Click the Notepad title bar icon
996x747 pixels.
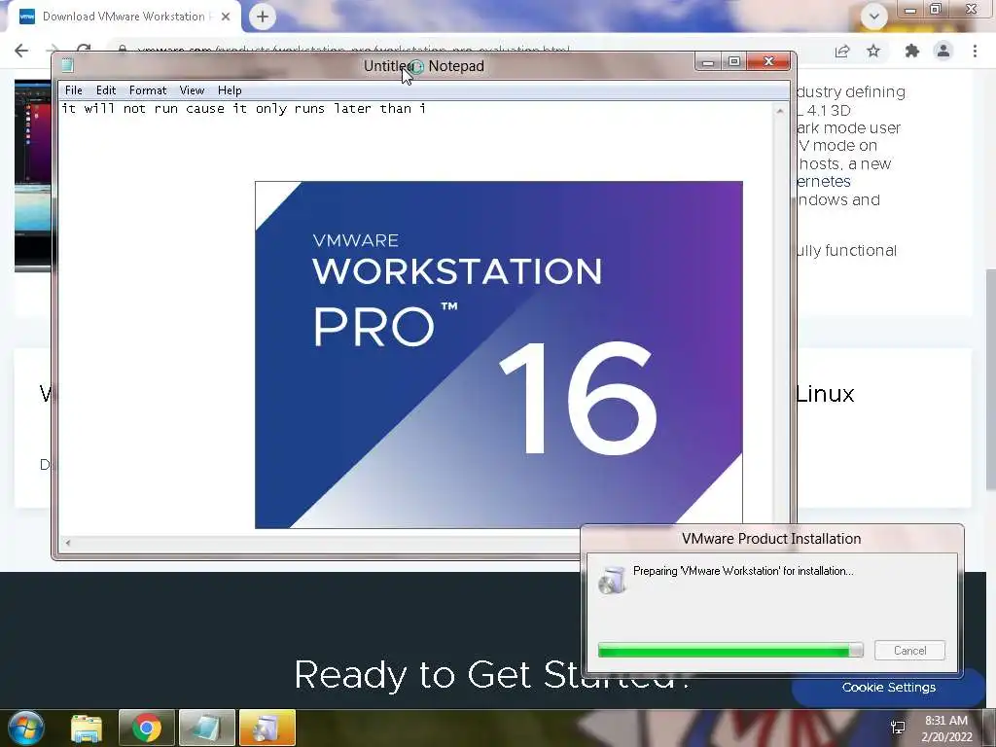[x=67, y=65]
